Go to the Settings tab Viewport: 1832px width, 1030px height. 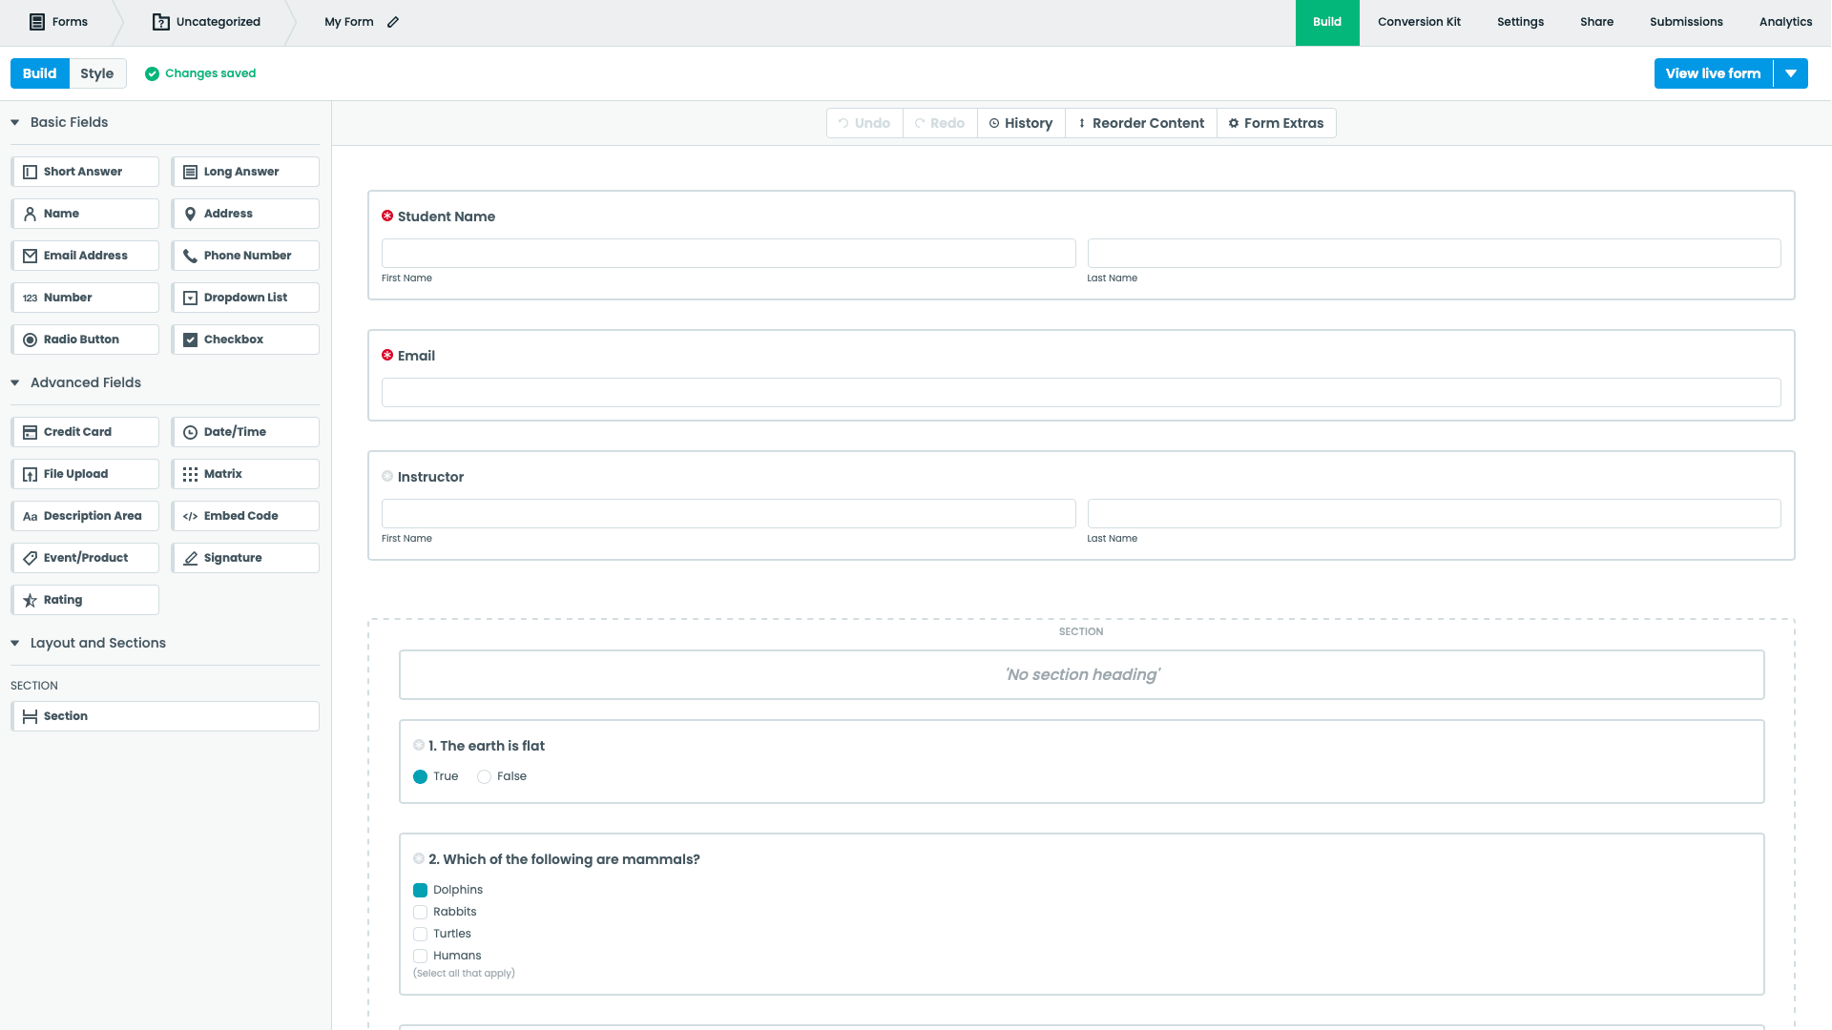tap(1520, 22)
